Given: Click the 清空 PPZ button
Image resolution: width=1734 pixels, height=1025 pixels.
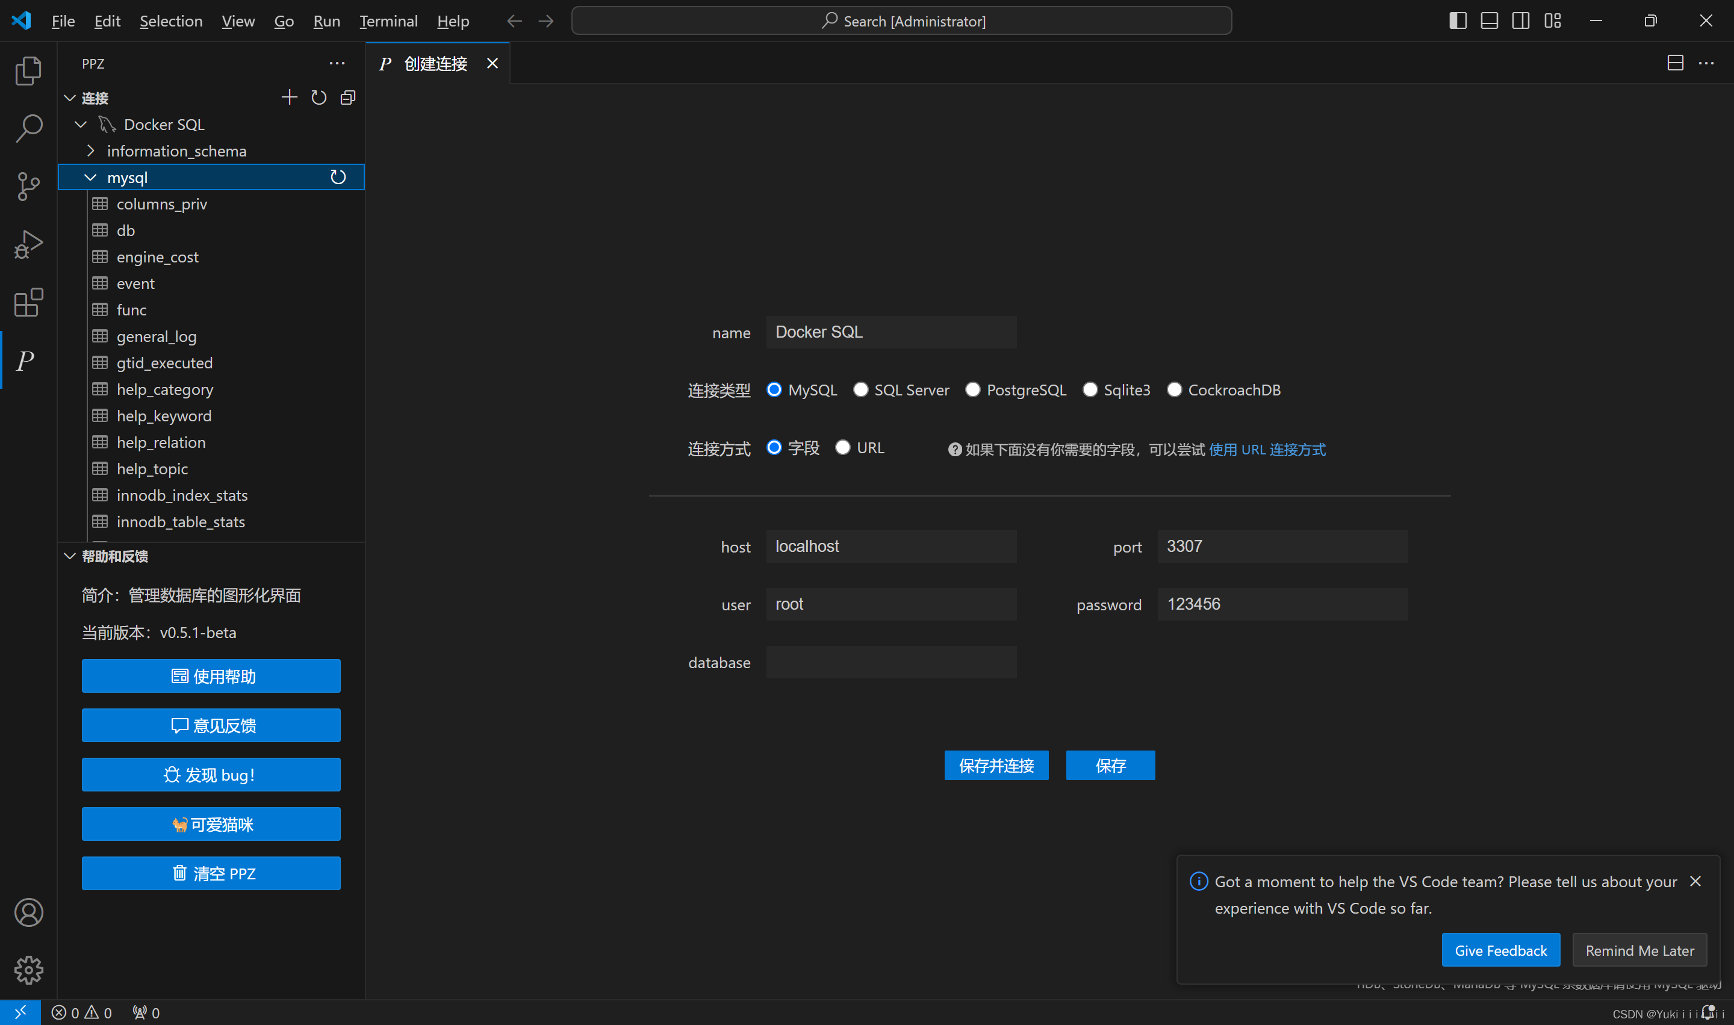Looking at the screenshot, I should click(211, 874).
